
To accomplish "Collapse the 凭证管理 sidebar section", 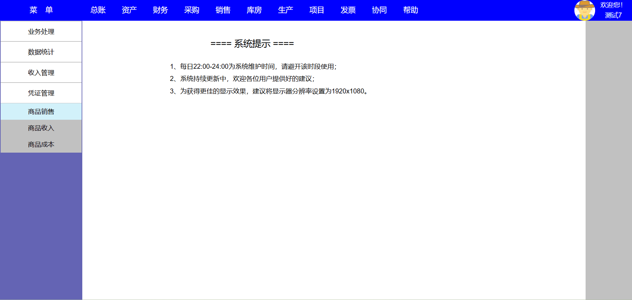I will (41, 93).
